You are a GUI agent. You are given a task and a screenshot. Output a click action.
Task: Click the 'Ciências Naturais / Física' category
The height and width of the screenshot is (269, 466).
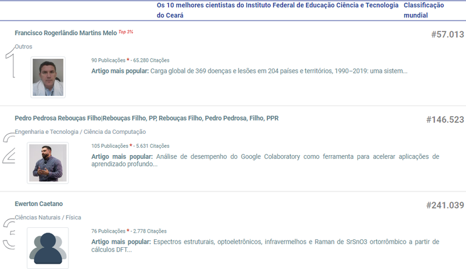(x=48, y=217)
